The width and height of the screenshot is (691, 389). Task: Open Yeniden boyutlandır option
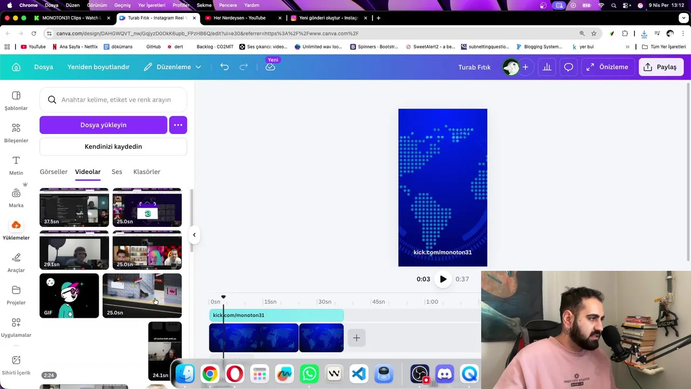coord(98,67)
